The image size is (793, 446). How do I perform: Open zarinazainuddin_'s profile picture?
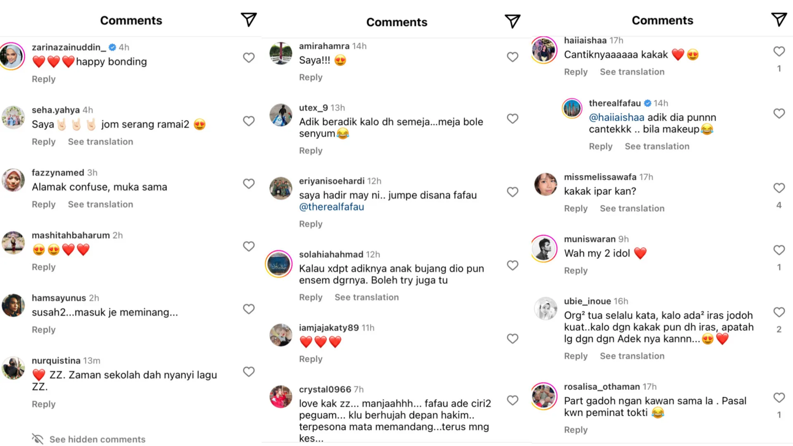click(12, 56)
